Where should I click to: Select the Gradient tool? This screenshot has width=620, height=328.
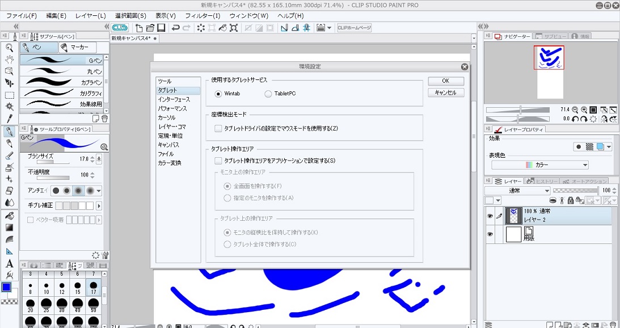(10, 228)
